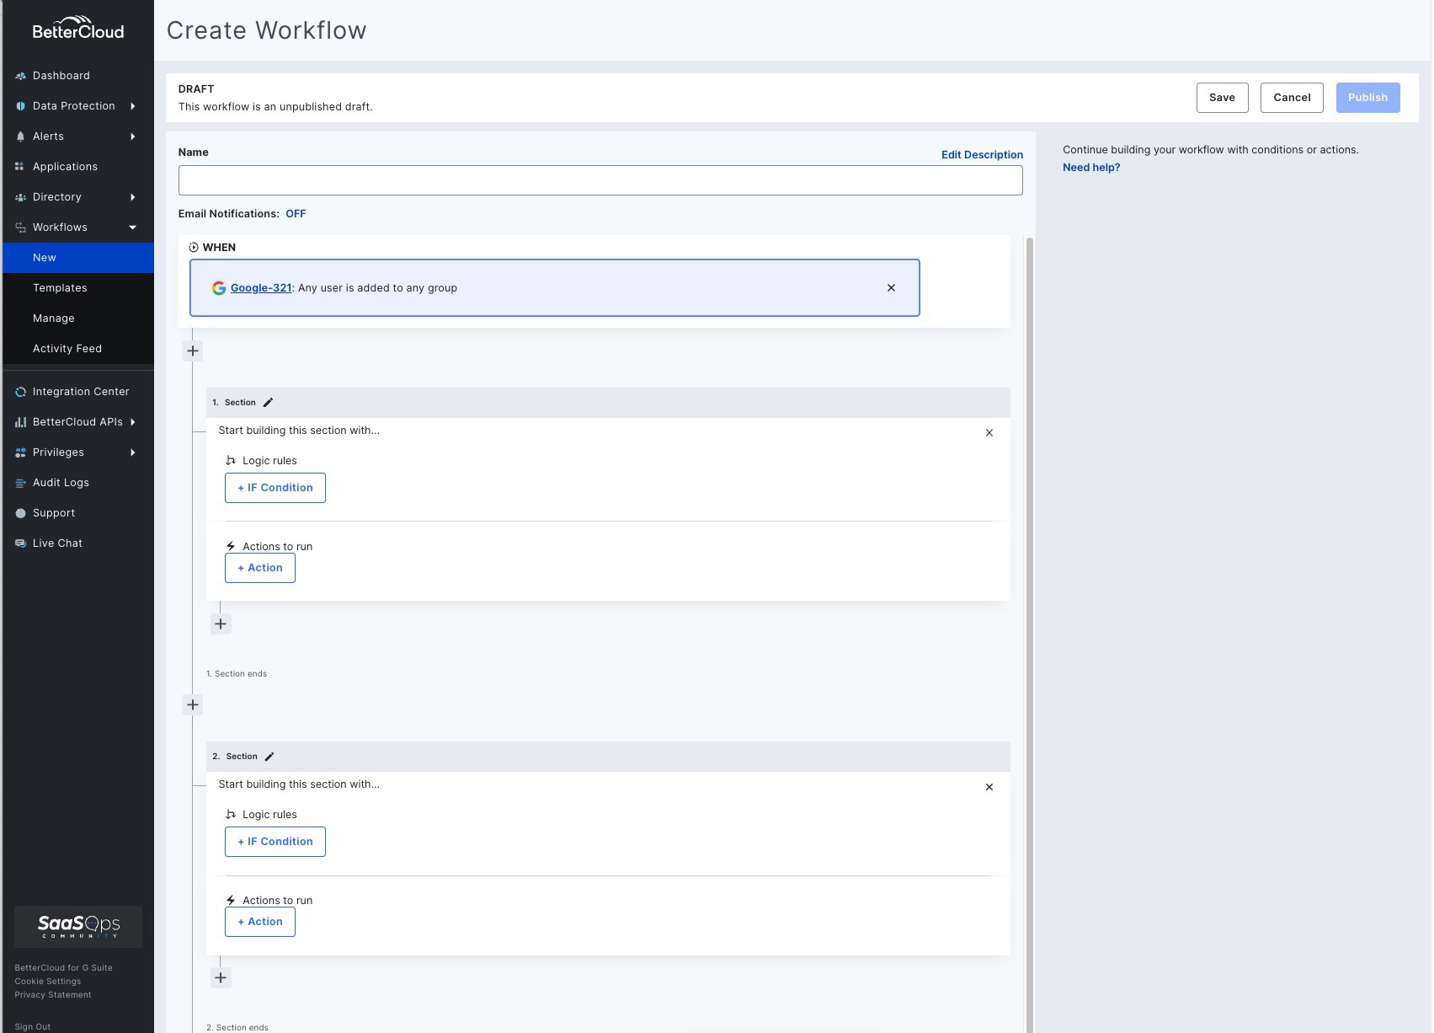The width and height of the screenshot is (1434, 1033).
Task: Turn on Email Notifications
Action: pos(296,214)
